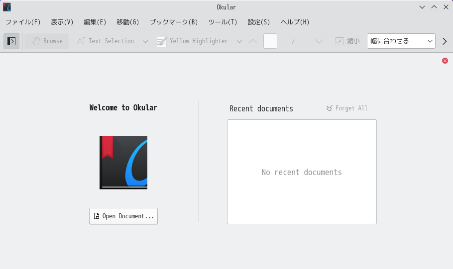
Task: Click the 縮小 zoom out button
Action: pyautogui.click(x=347, y=41)
